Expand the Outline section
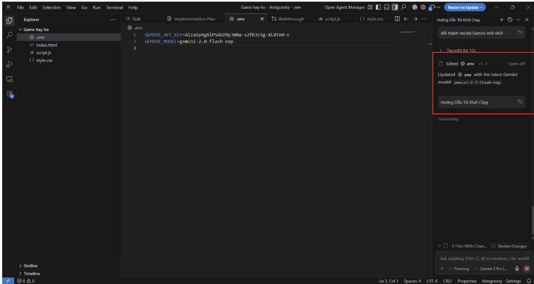 [x=30, y=266]
